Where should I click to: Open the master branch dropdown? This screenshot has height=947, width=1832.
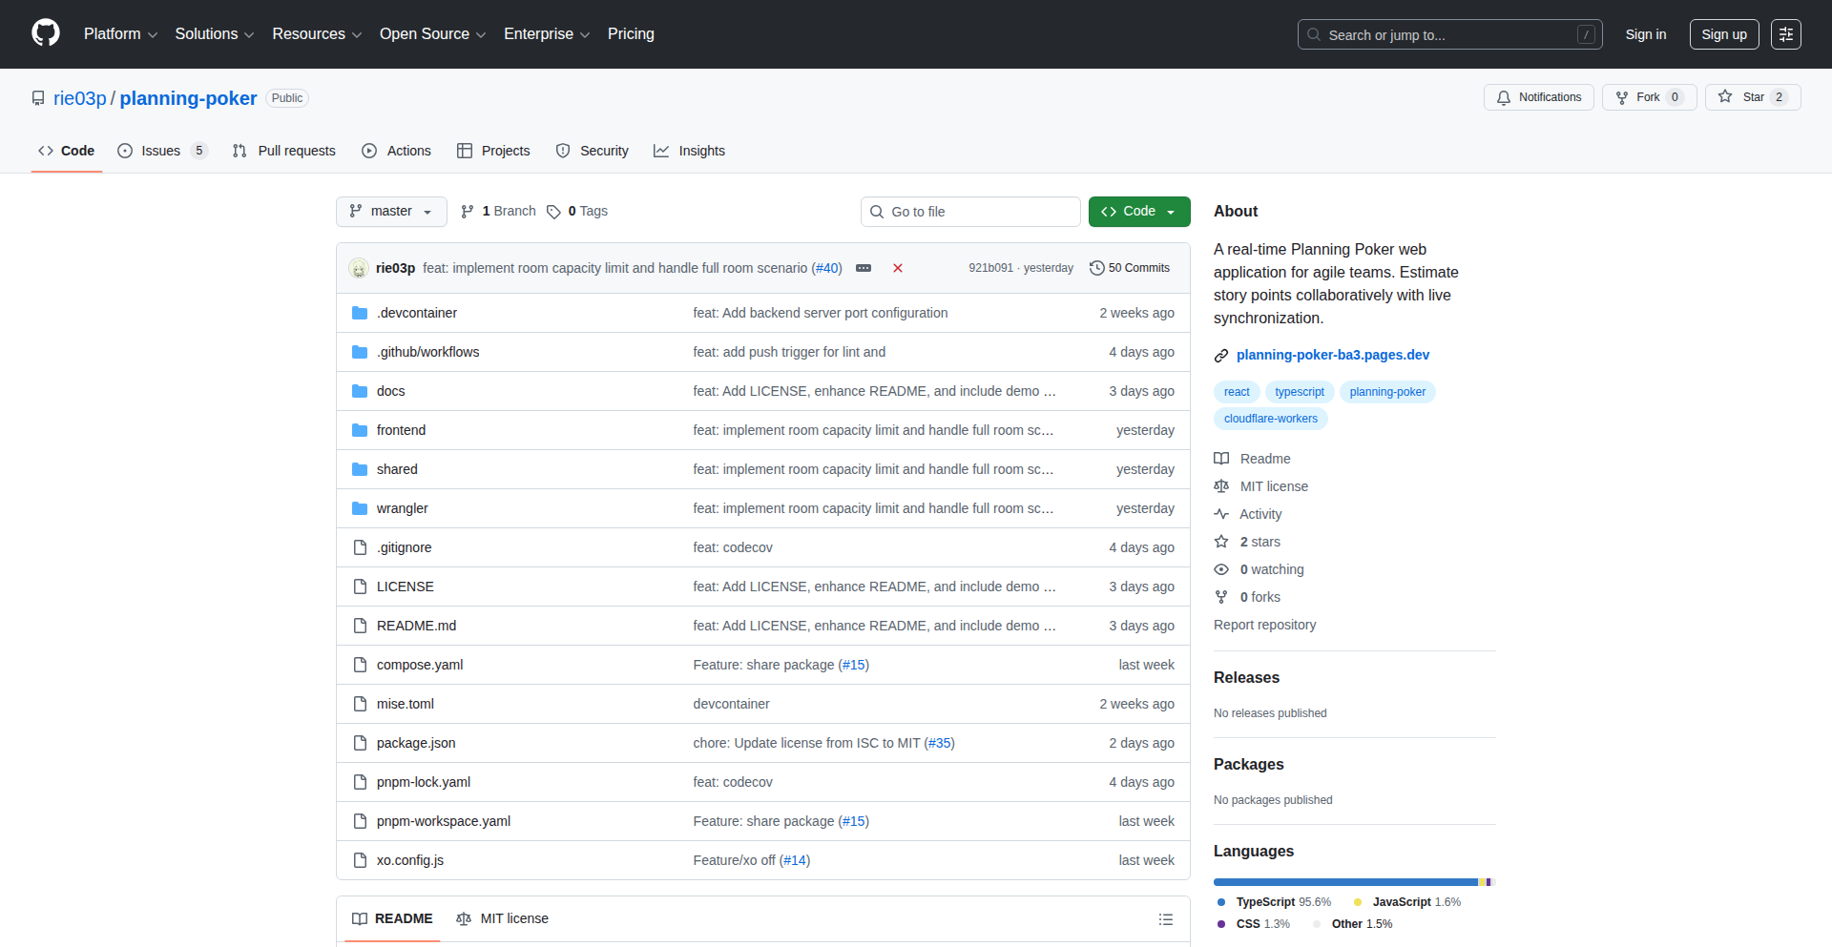click(391, 212)
